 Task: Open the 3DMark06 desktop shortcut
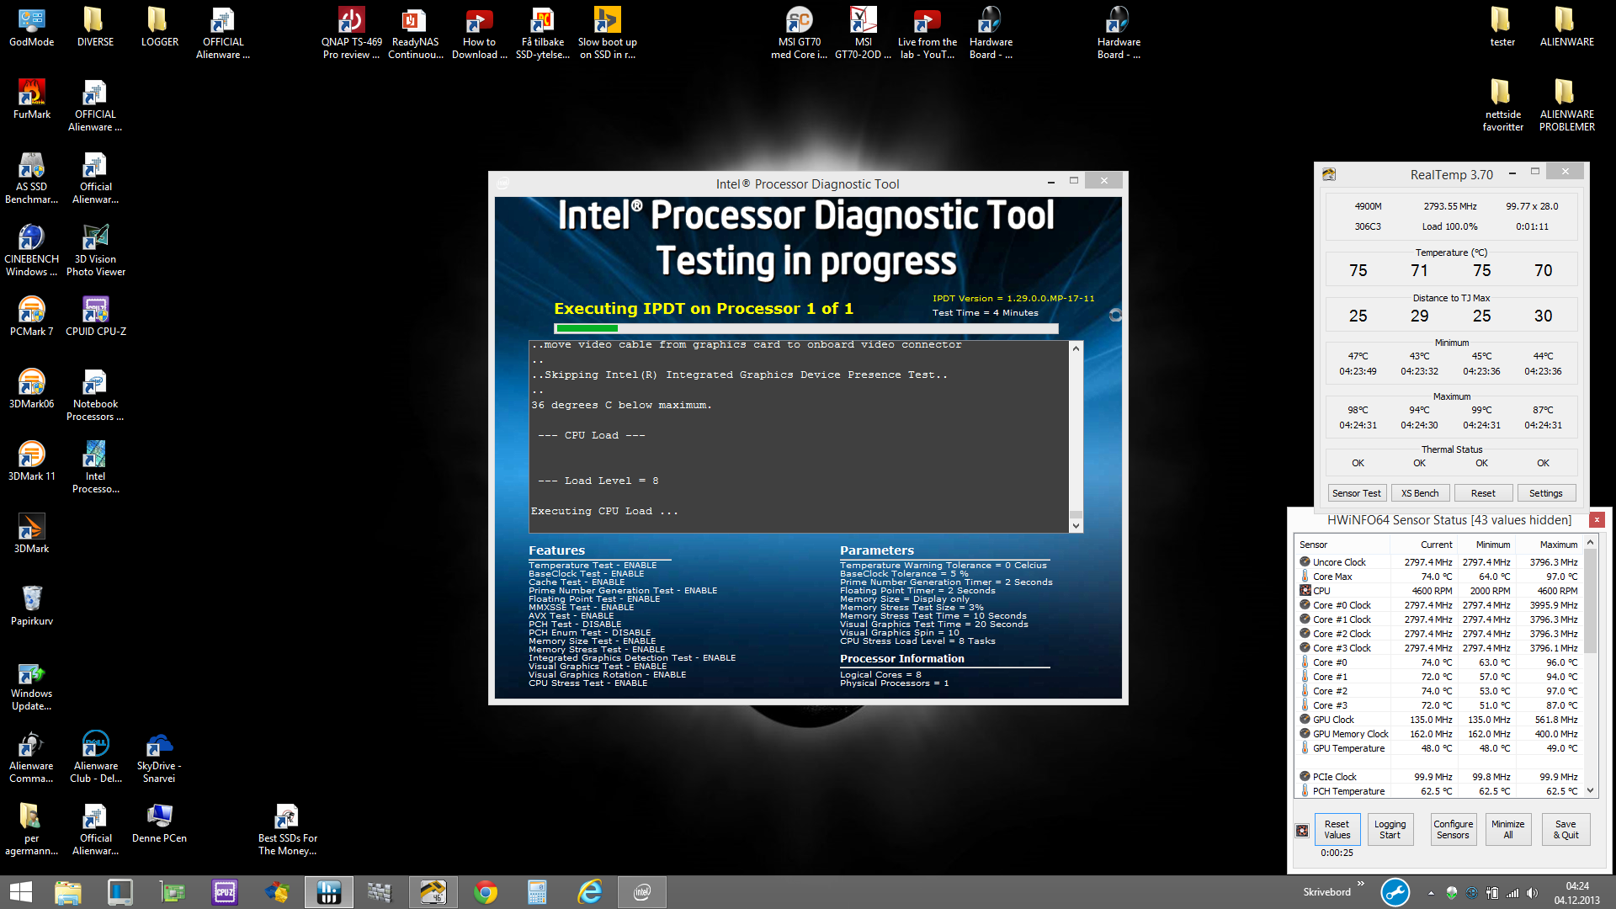click(x=31, y=389)
